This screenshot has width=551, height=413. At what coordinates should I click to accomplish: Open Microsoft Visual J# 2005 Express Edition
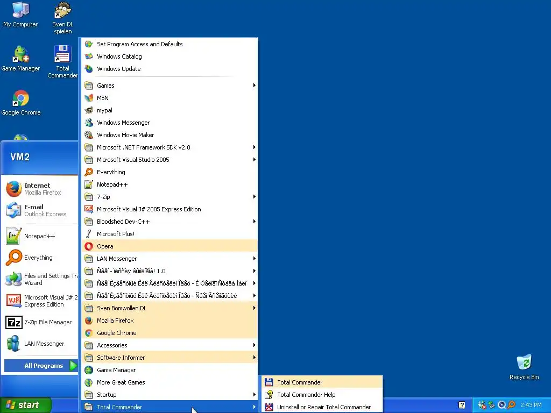coord(169,209)
